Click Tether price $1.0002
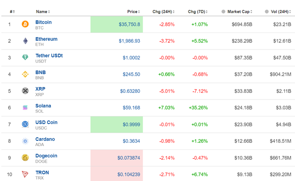This screenshot has height=181, width=295. [x=131, y=58]
